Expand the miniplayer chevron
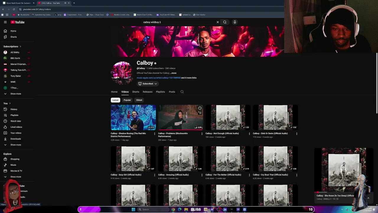 (x=368, y=198)
